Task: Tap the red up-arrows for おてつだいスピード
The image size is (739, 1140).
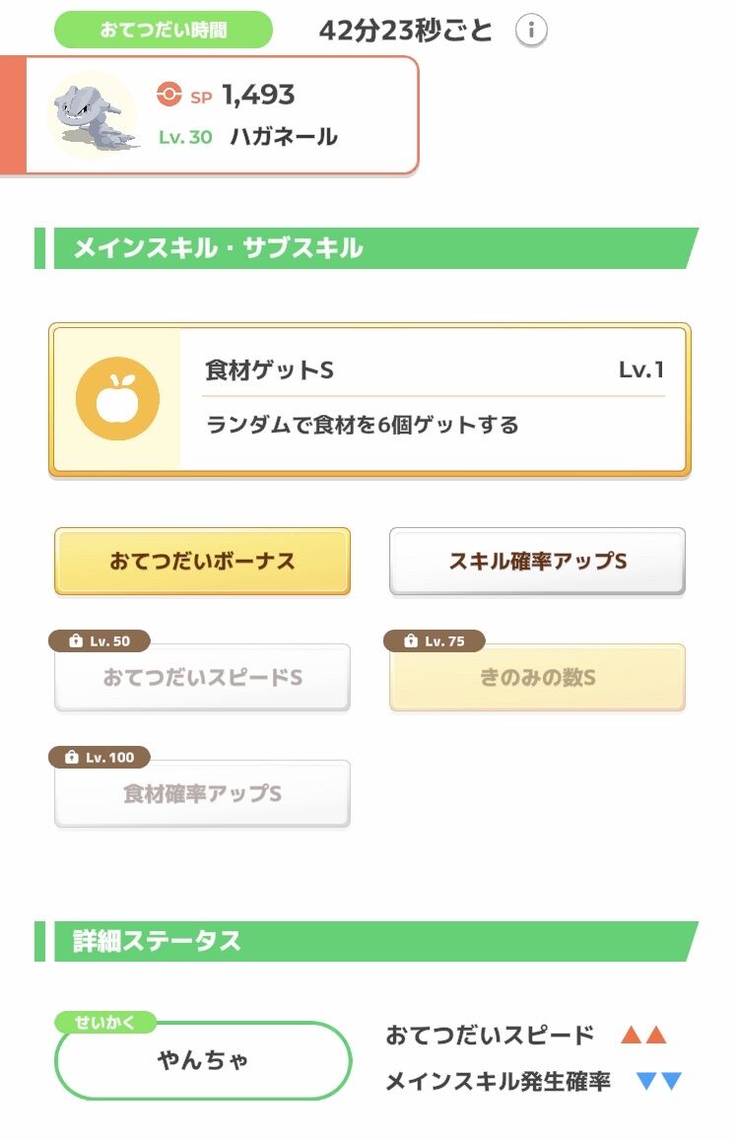Action: click(643, 1035)
